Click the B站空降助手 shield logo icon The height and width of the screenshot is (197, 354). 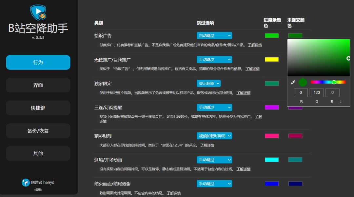[x=38, y=12]
